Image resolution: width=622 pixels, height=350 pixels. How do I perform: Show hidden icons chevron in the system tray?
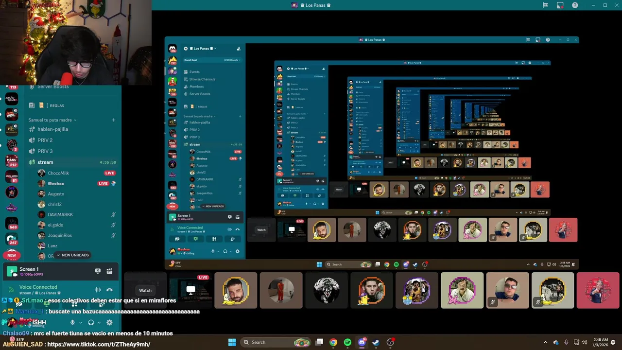(545, 342)
